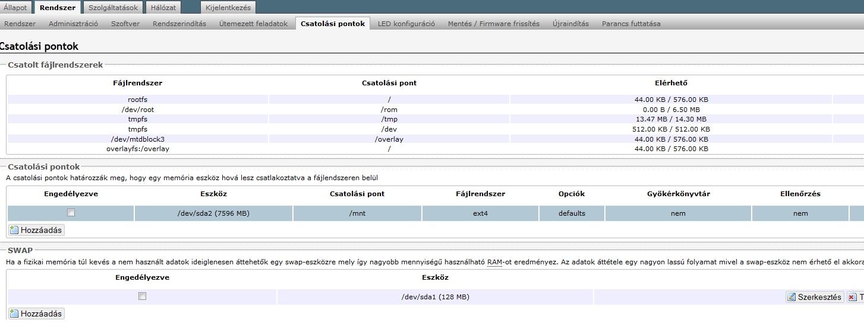Open the Újraindítás sub-tab
The image size is (864, 323).
click(x=570, y=24)
